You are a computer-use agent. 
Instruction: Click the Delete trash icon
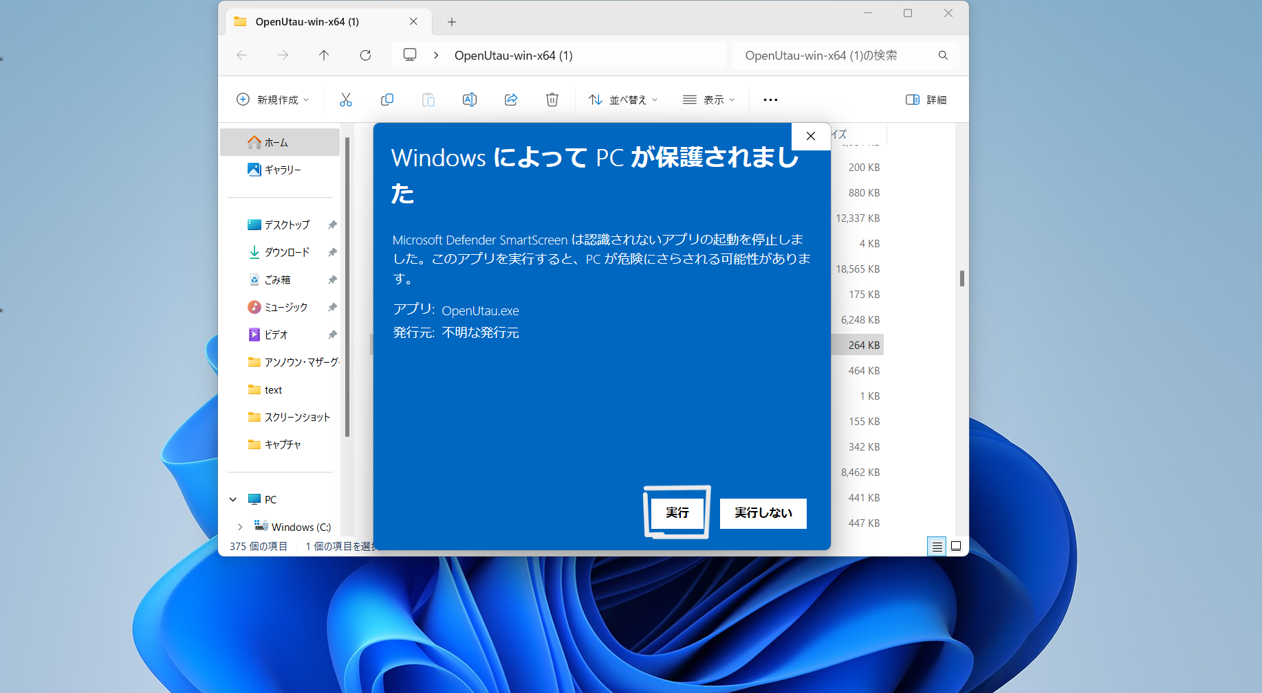(x=552, y=100)
